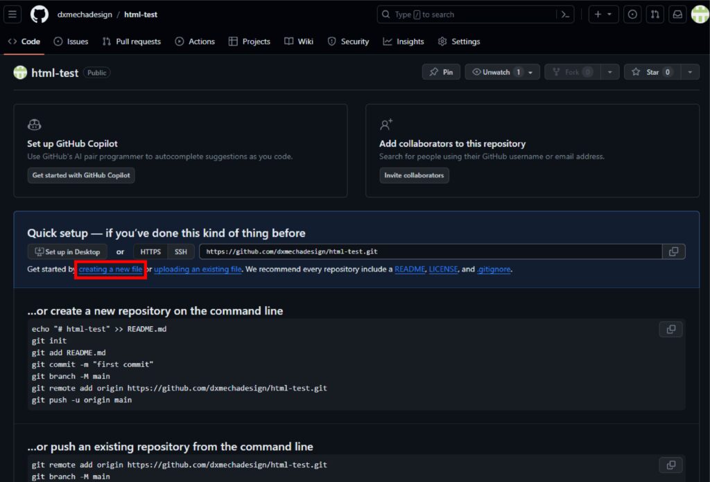Image resolution: width=710 pixels, height=482 pixels.
Task: Click the Copilot icon in setup card
Action: [x=35, y=125]
